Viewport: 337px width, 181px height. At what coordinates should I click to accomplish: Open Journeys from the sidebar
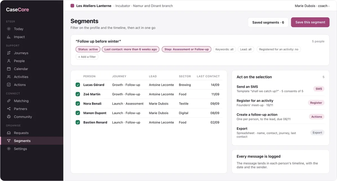tap(31, 53)
